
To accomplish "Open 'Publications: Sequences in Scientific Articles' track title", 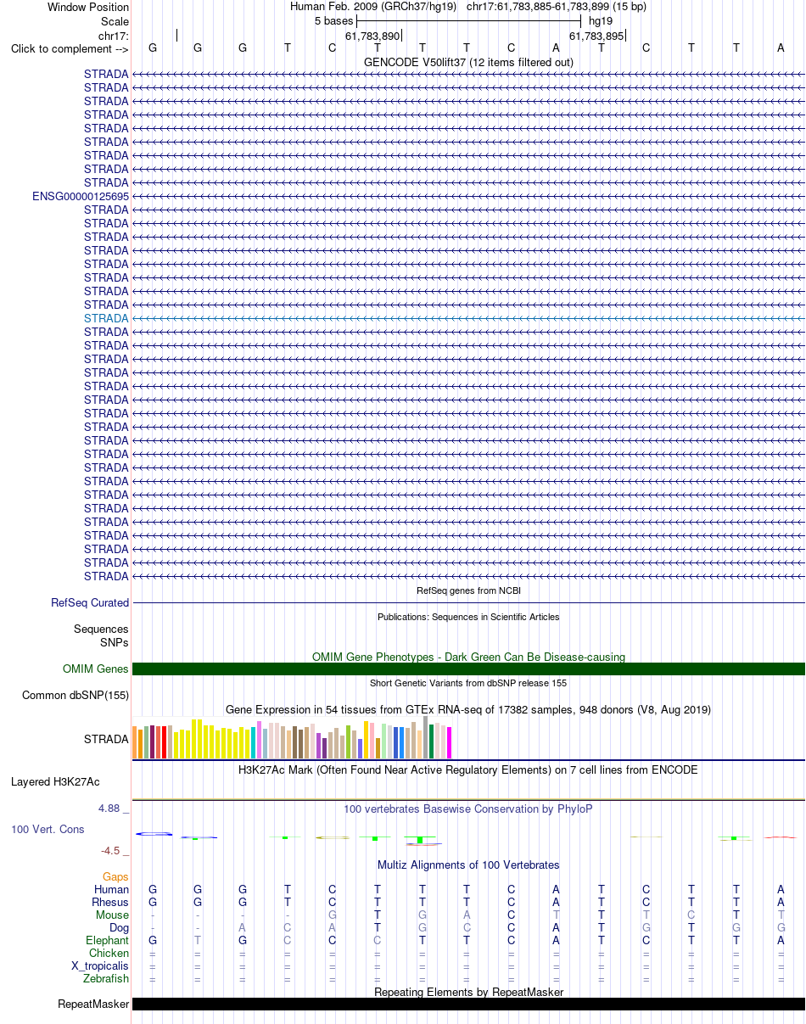I will coord(468,617).
